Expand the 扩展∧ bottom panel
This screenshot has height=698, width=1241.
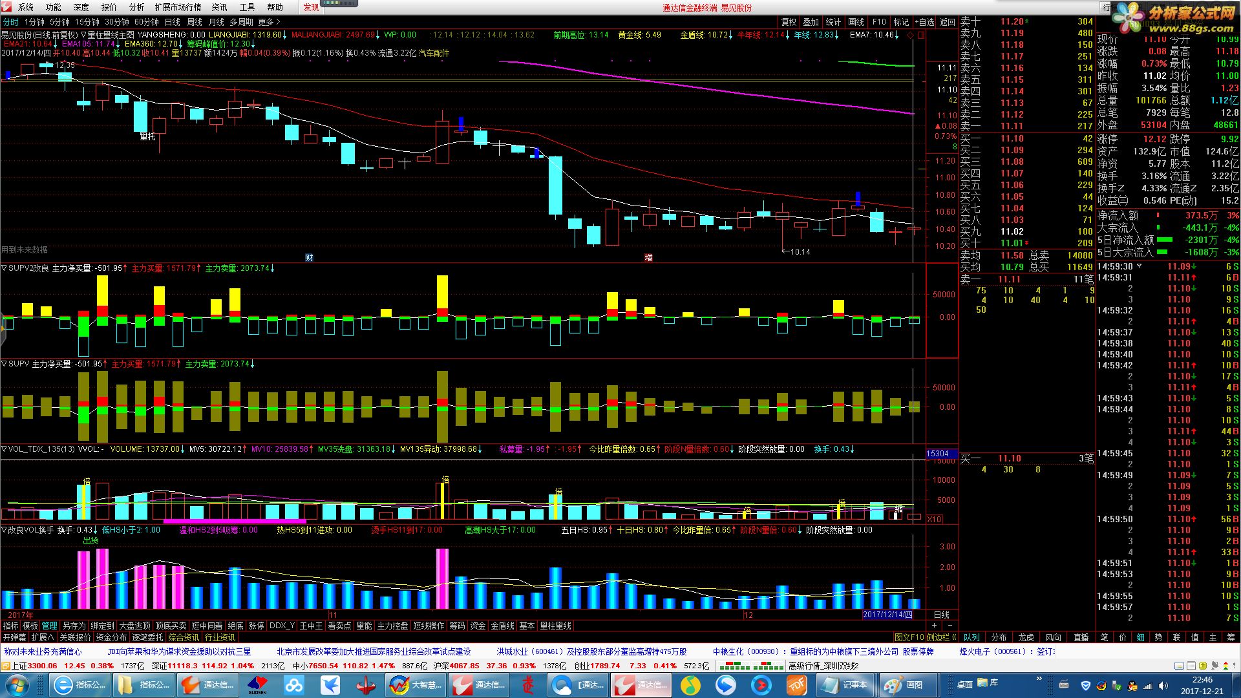[x=43, y=637]
